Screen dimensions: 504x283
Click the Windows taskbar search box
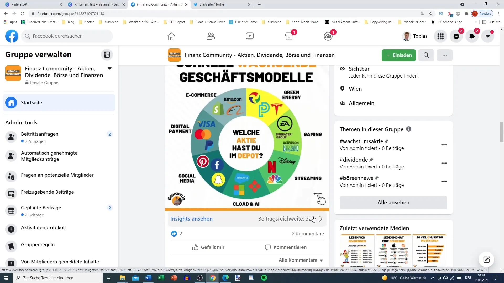[x=58, y=278]
